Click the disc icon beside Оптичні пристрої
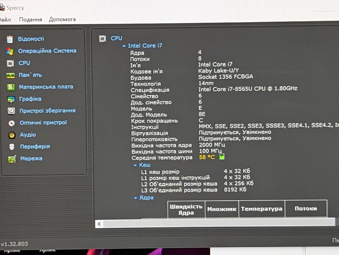 point(12,123)
